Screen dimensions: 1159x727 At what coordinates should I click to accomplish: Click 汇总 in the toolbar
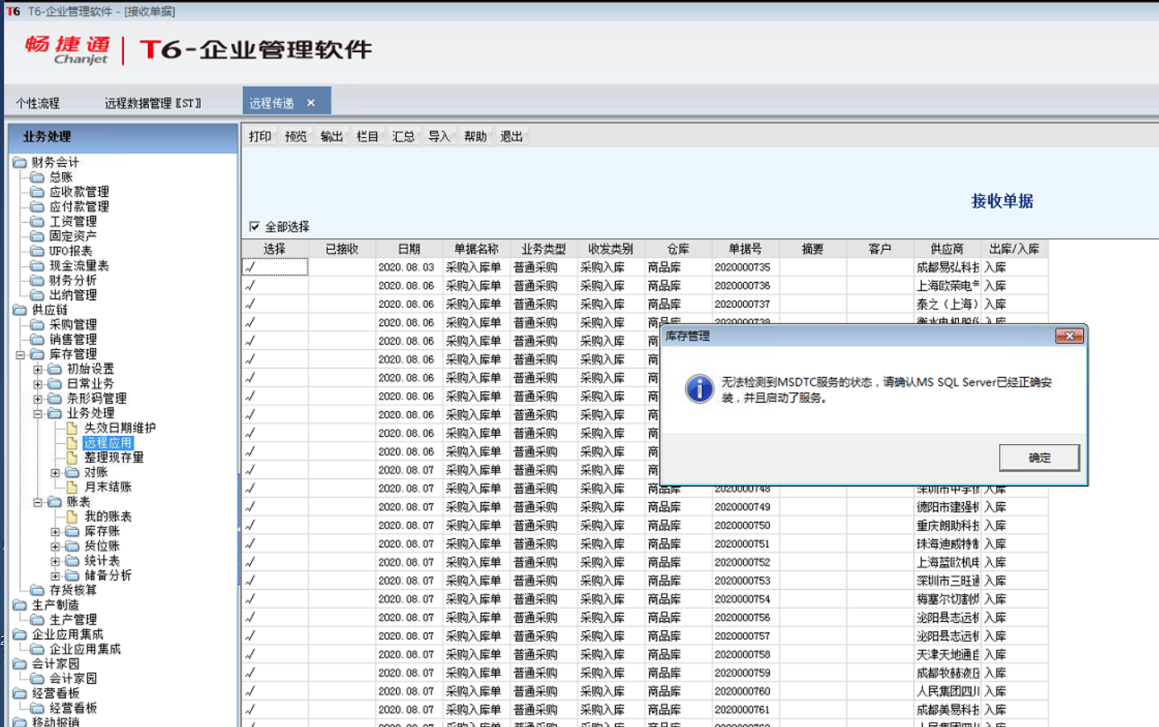point(403,136)
